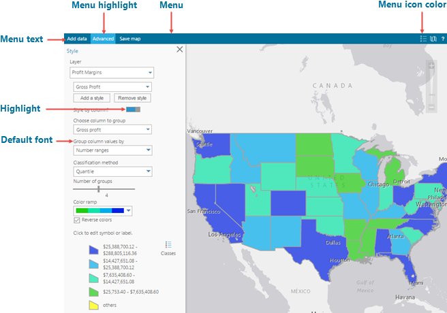Click the Add a style button
The image size is (447, 313).
[91, 98]
